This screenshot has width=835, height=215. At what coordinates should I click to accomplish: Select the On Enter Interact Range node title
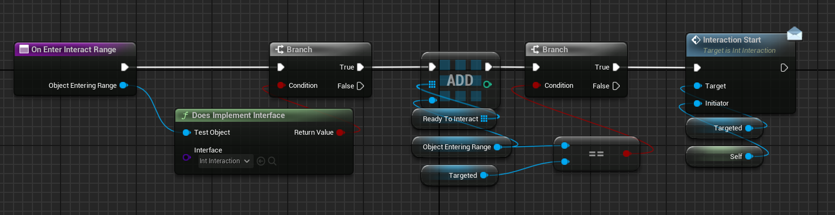[x=74, y=50]
